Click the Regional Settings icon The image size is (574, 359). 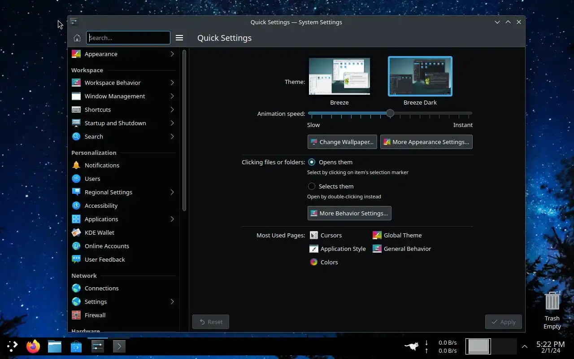[76, 192]
